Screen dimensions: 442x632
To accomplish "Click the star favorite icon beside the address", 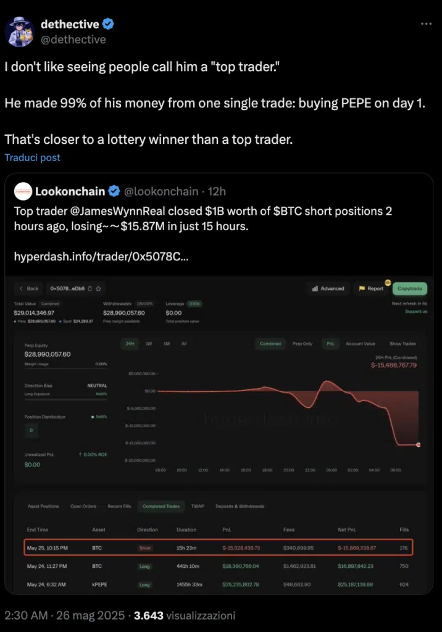I will pyautogui.click(x=98, y=289).
